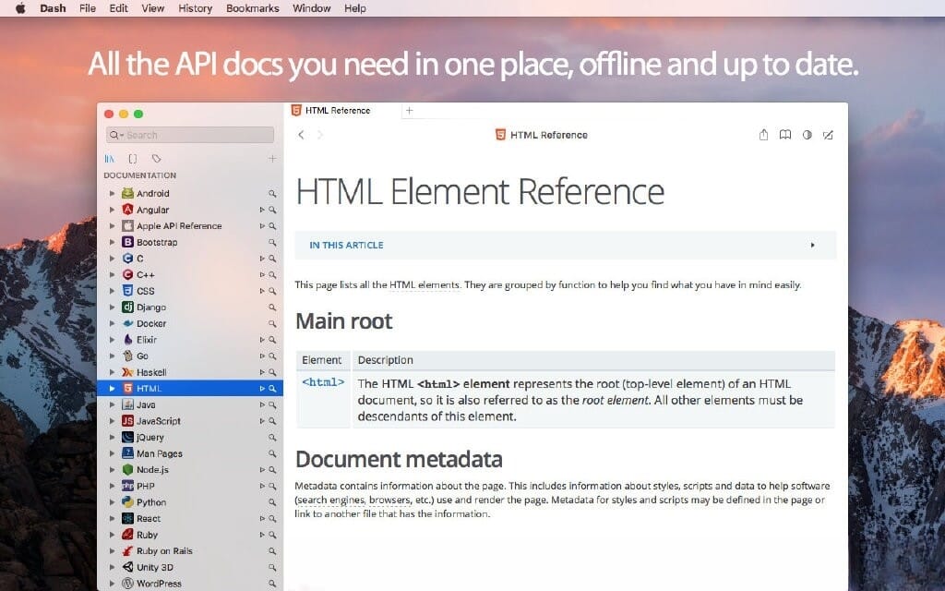The height and width of the screenshot is (591, 945).
Task: Expand the C++ docset tree
Action: (x=112, y=274)
